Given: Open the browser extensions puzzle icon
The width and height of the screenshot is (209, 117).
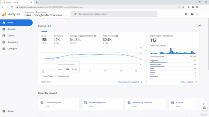Looking at the screenshot, I should [193, 7].
